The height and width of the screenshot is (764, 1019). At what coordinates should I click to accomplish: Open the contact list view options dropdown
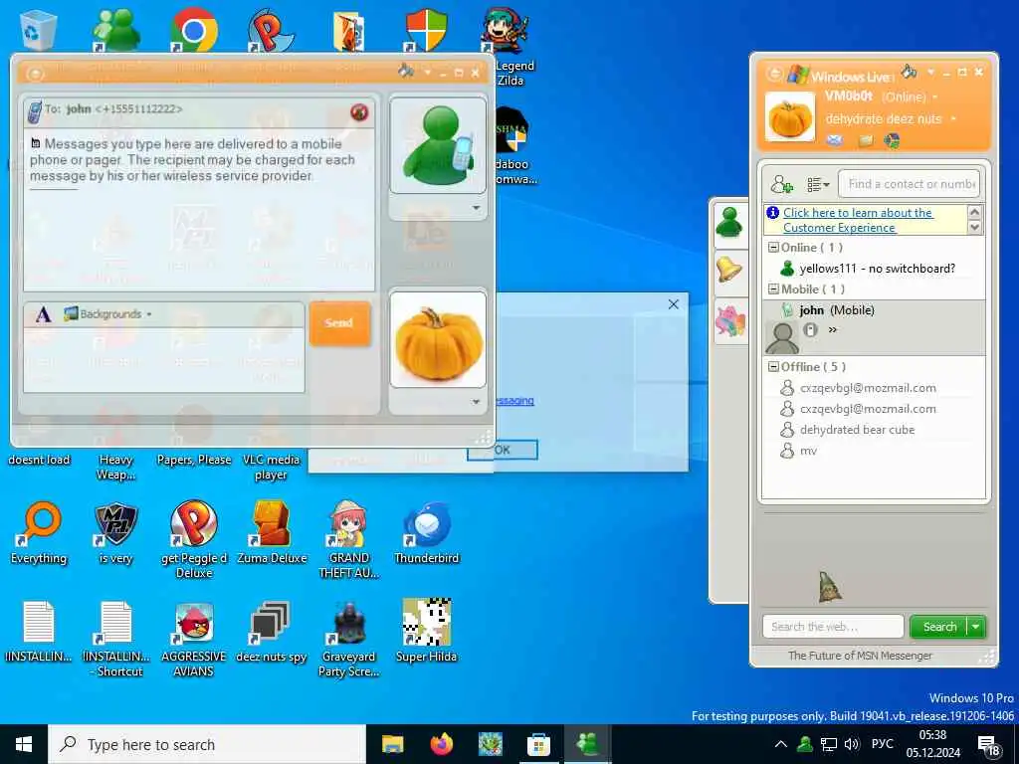(x=818, y=185)
